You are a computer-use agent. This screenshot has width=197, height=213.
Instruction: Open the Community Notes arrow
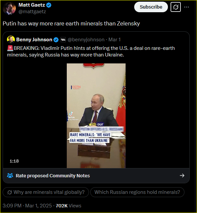[182, 175]
